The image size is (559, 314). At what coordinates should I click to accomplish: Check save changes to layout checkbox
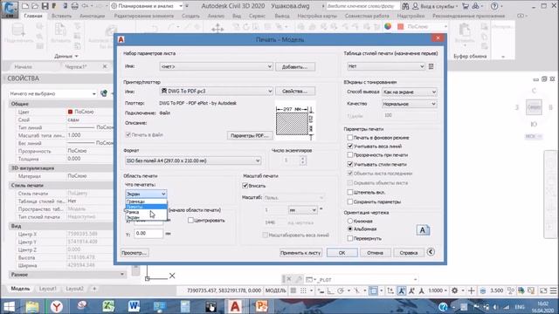(x=349, y=201)
